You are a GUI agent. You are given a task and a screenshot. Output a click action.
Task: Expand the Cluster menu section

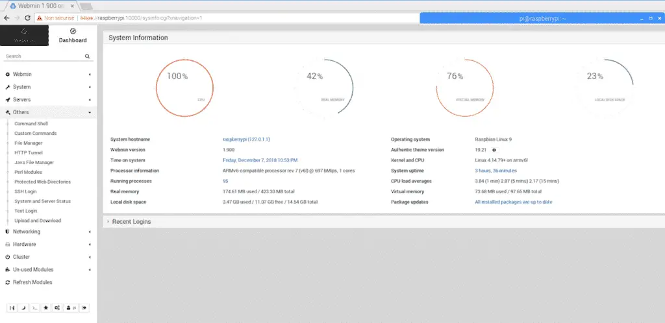click(x=48, y=257)
